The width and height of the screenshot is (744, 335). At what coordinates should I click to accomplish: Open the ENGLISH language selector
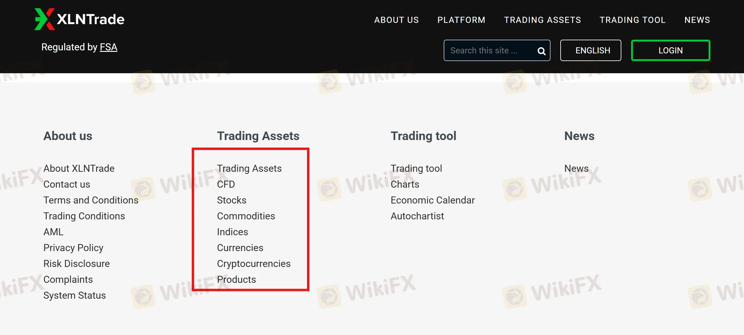pyautogui.click(x=591, y=50)
